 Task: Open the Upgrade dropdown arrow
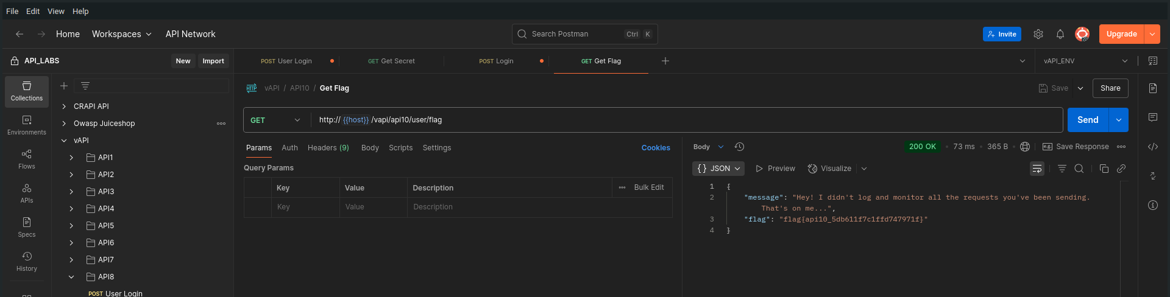(x=1152, y=34)
